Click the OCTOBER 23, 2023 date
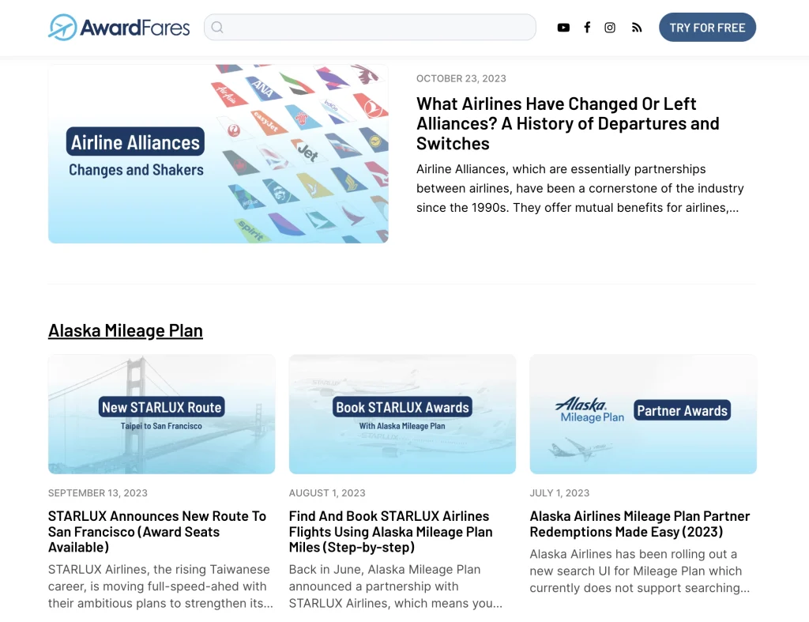 461,78
